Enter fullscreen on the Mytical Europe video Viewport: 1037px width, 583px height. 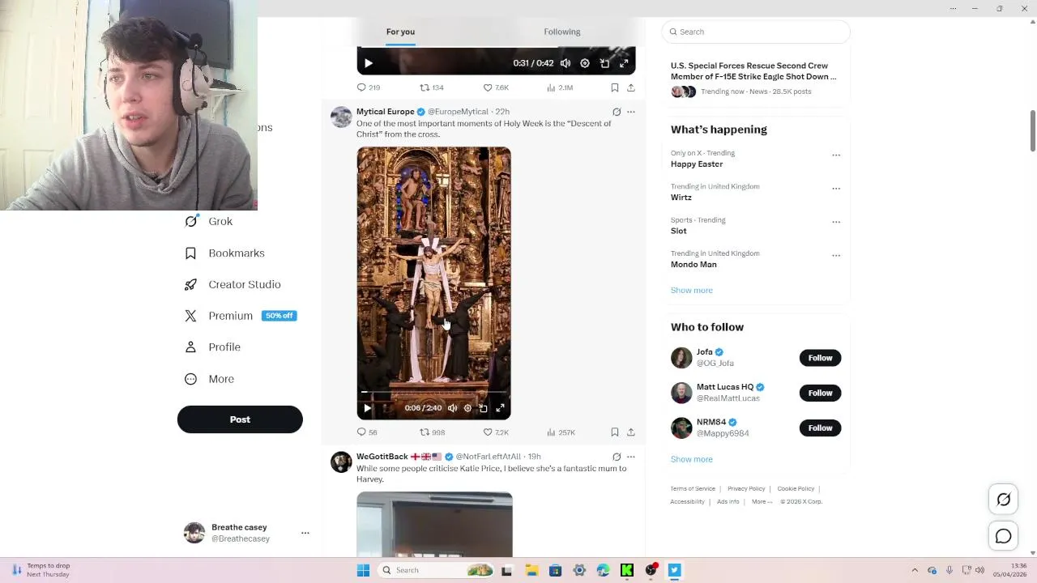coord(500,408)
